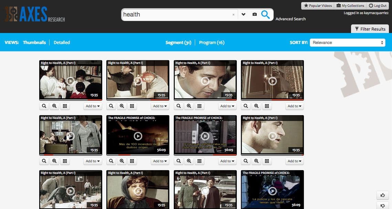
Task: Open 'Add to' menu under baby thumbnail
Action: pyautogui.click(x=93, y=106)
